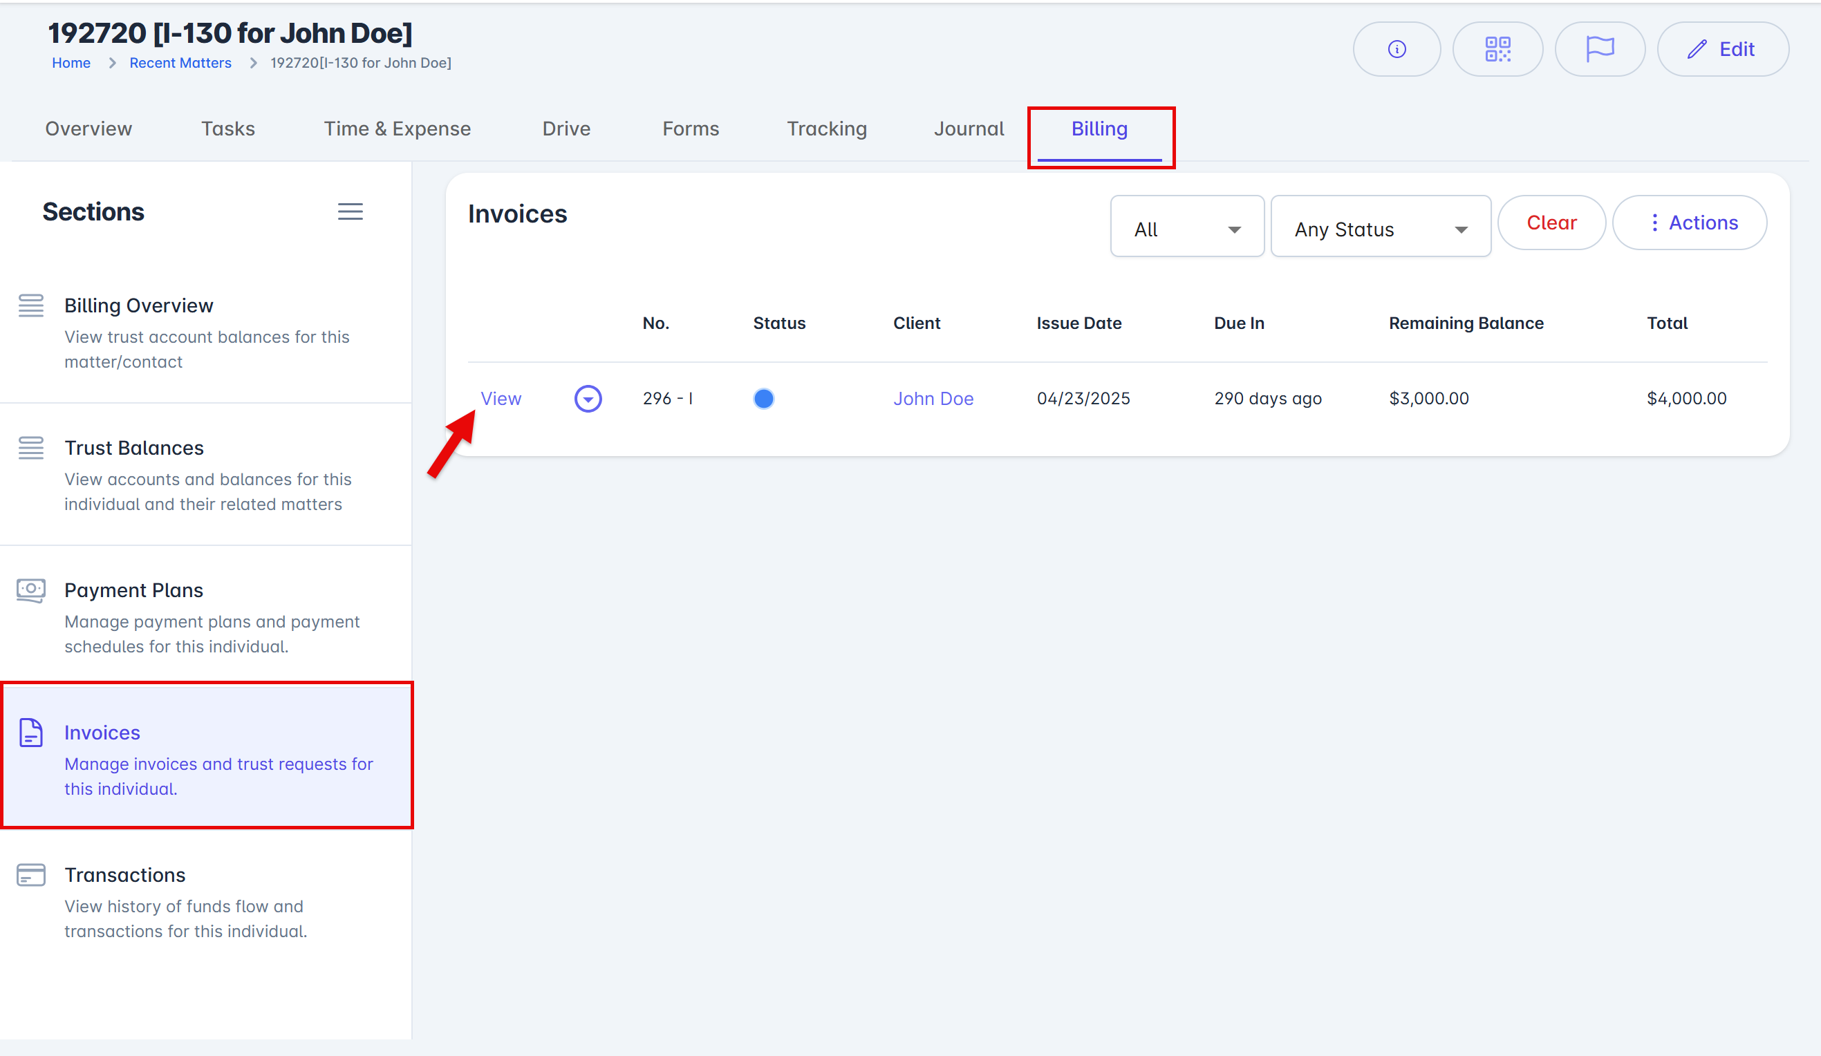Go to Recent Matters breadcrumb
1821x1056 pixels.
coord(180,63)
